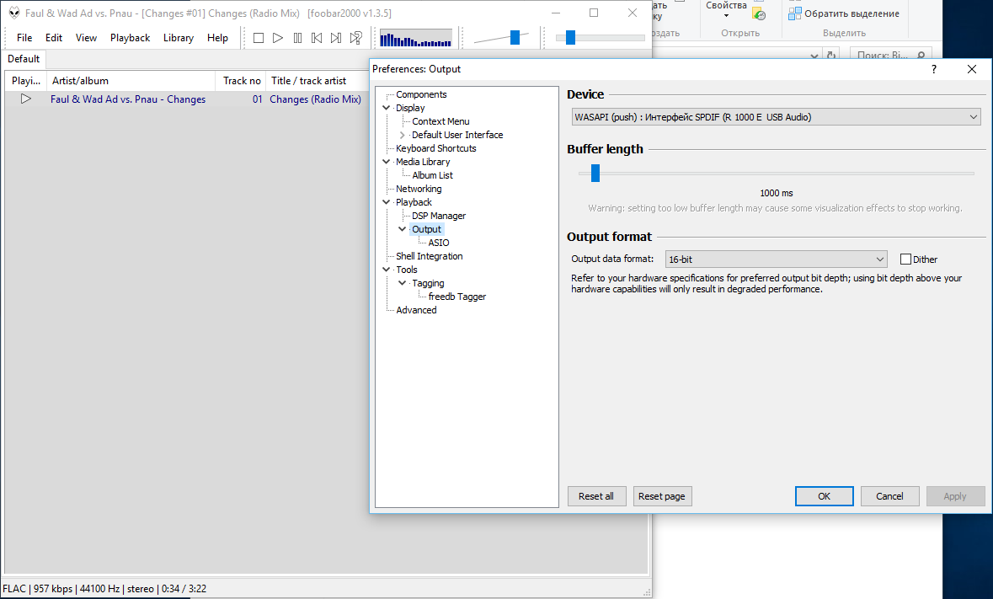Collapse the Output tree node chevron
993x599 pixels.
click(x=402, y=228)
